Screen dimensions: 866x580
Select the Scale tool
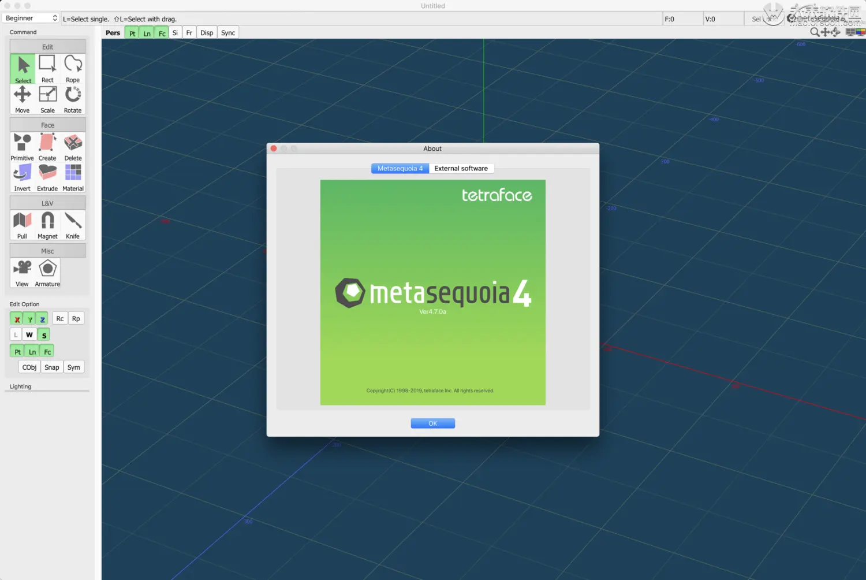point(47,99)
